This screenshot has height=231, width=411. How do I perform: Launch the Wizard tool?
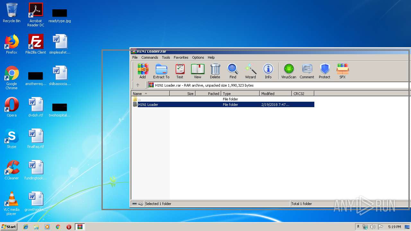click(250, 71)
